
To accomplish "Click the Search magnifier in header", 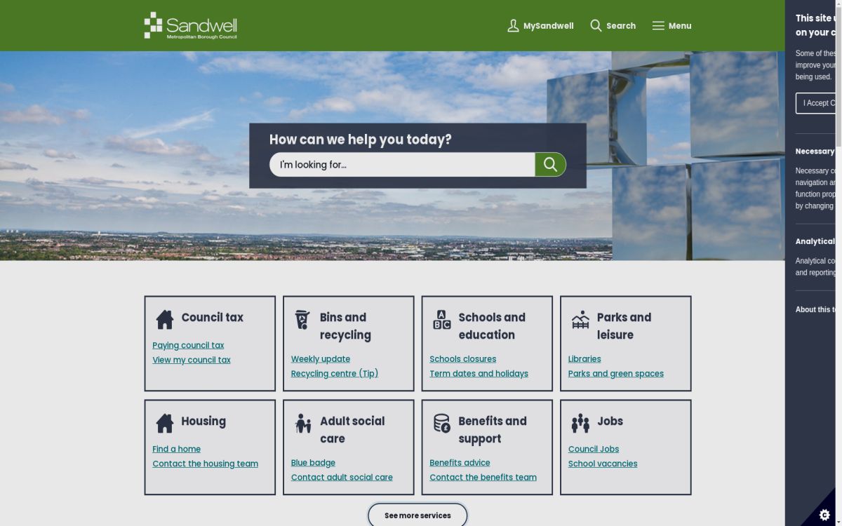I will [x=596, y=26].
